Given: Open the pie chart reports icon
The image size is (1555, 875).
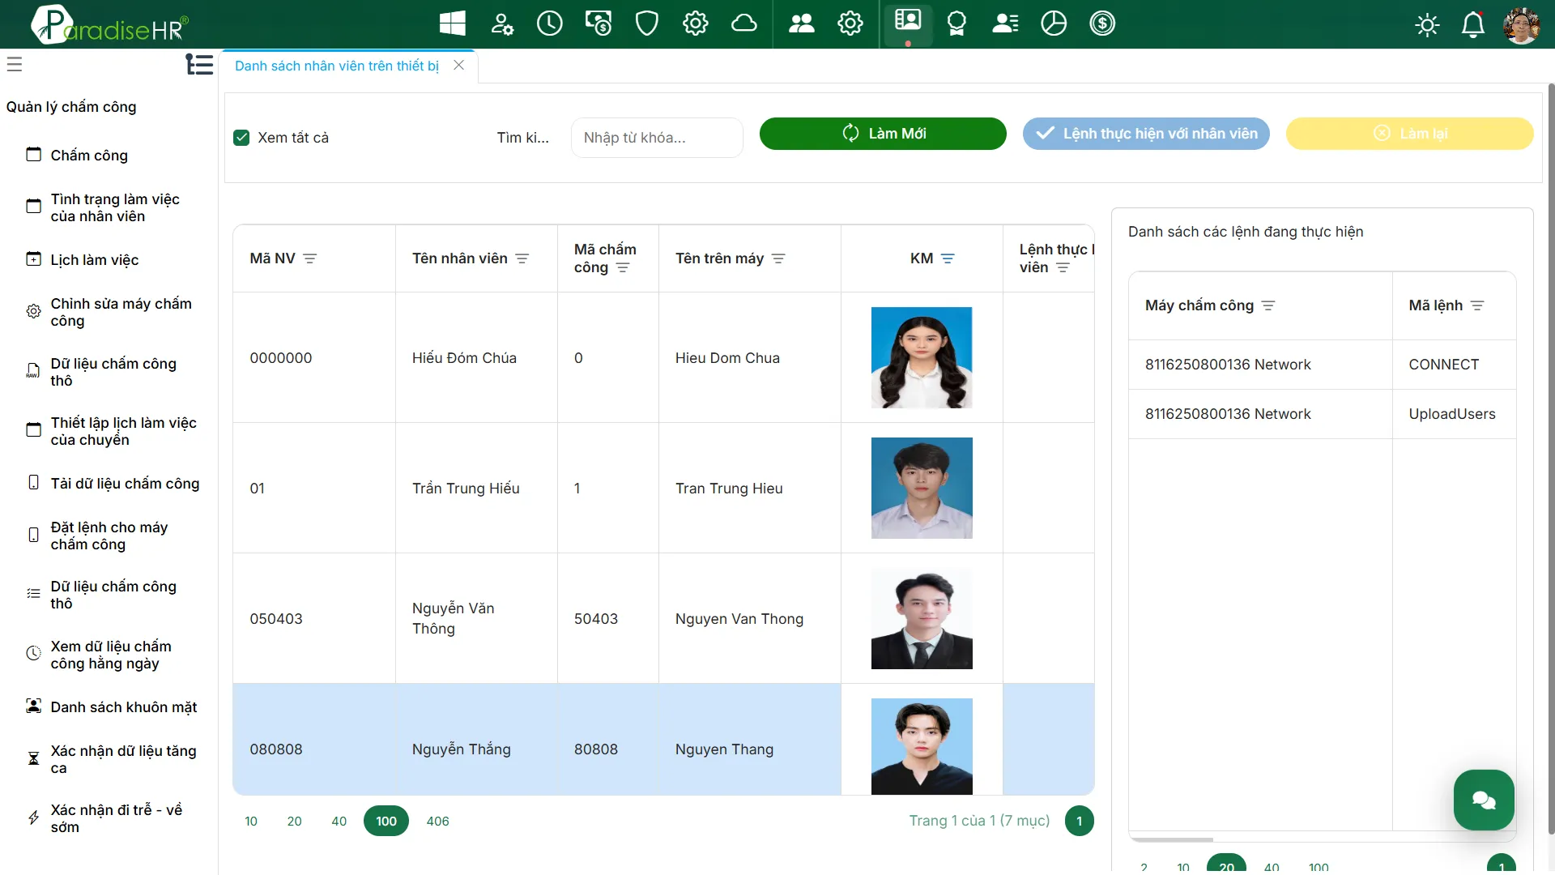Looking at the screenshot, I should point(1053,23).
